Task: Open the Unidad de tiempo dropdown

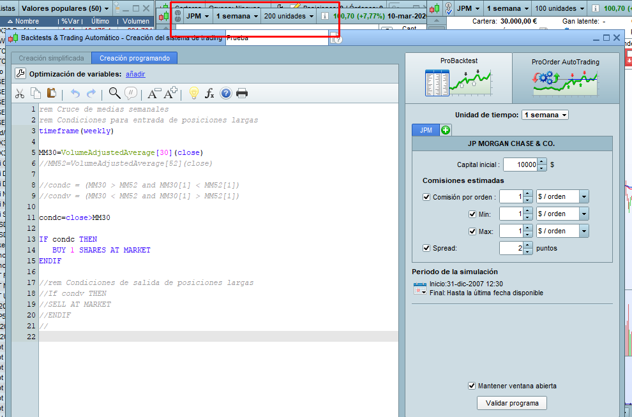Action: 545,115
